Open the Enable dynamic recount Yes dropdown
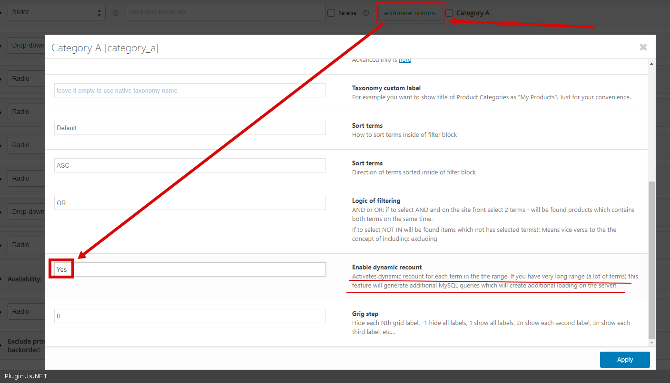This screenshot has width=670, height=383. tap(190, 269)
